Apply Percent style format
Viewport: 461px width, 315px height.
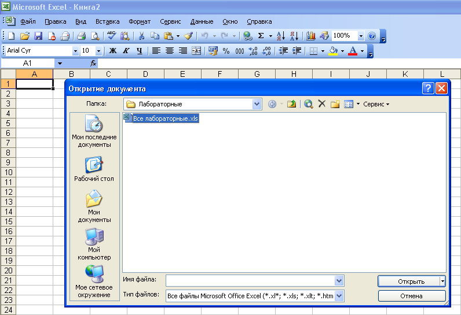226,51
